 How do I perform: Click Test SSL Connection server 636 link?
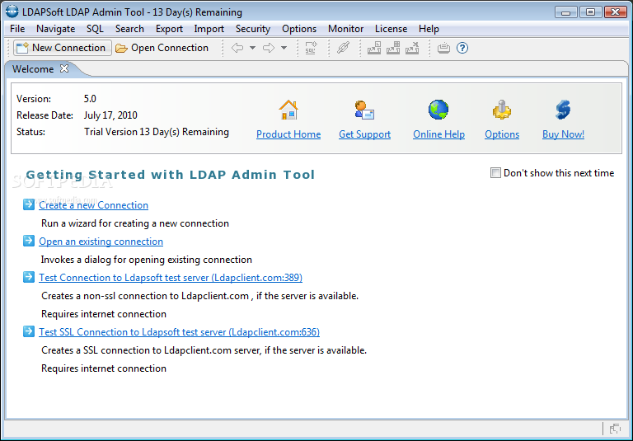[x=179, y=332]
